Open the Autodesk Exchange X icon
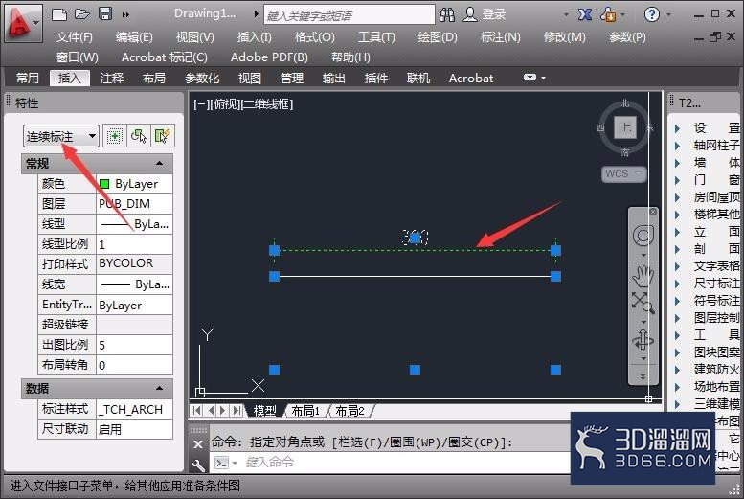The image size is (744, 499). pyautogui.click(x=584, y=14)
